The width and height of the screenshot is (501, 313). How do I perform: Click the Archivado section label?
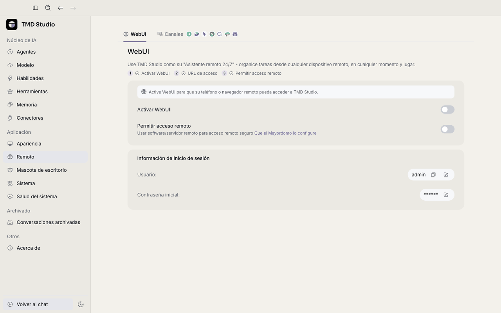click(18, 211)
